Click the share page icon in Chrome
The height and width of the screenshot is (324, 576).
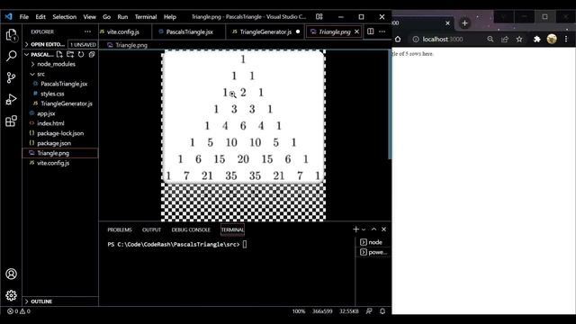tap(505, 39)
